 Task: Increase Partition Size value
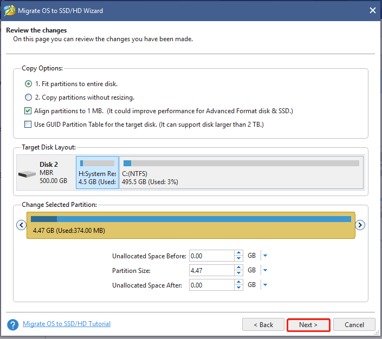click(239, 268)
